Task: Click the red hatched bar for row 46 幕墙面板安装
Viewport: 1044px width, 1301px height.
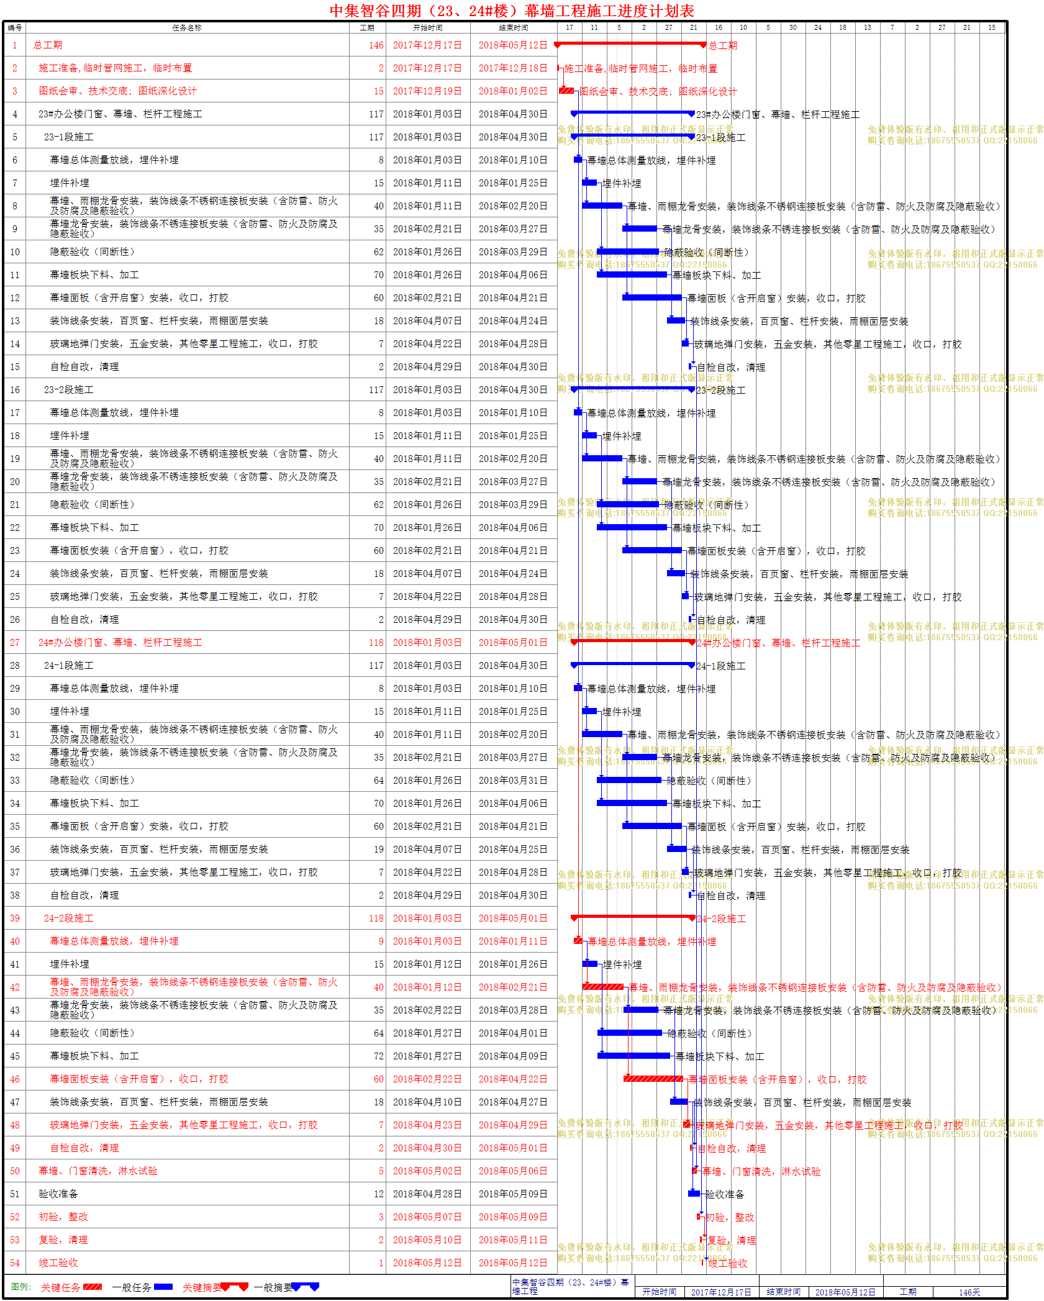Action: coord(653,1078)
